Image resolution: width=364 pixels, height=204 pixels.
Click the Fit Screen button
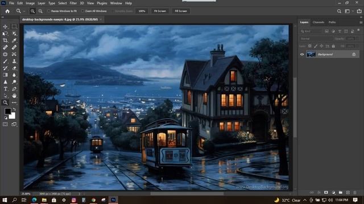[160, 11]
